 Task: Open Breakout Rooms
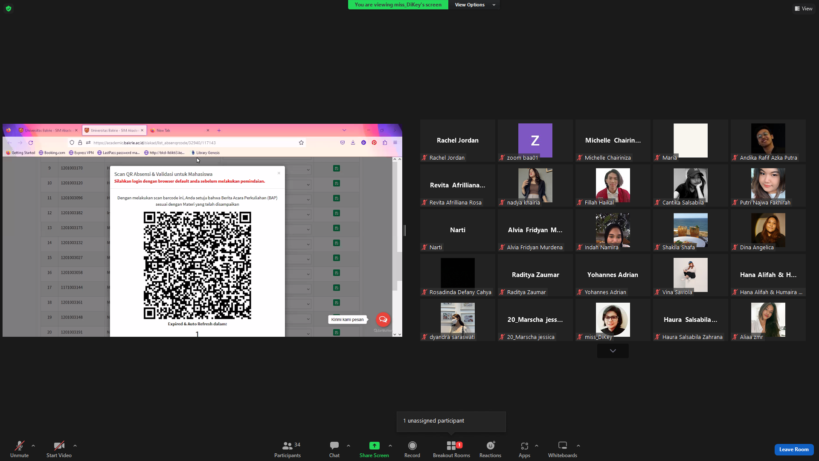click(x=451, y=449)
